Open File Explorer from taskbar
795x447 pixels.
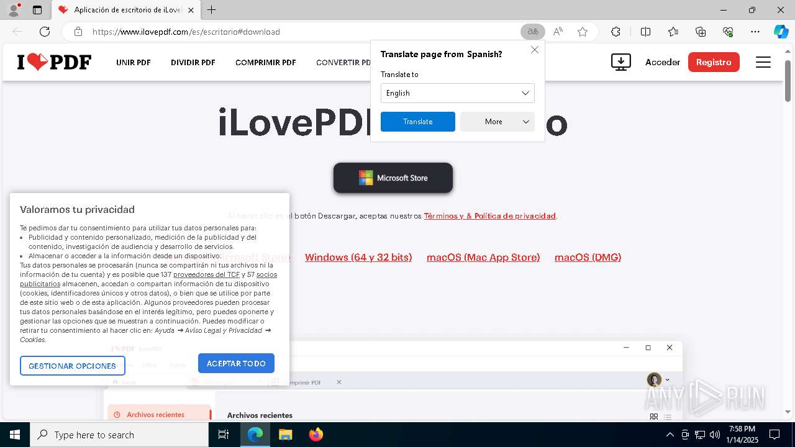coord(285,435)
